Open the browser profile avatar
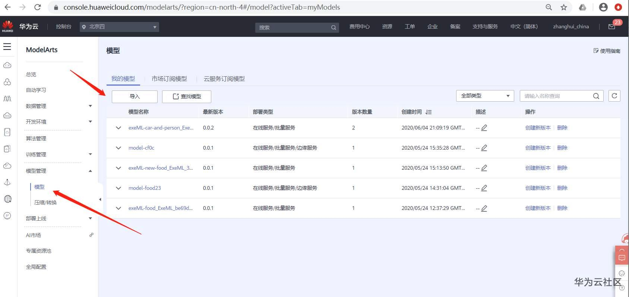 coord(603,7)
